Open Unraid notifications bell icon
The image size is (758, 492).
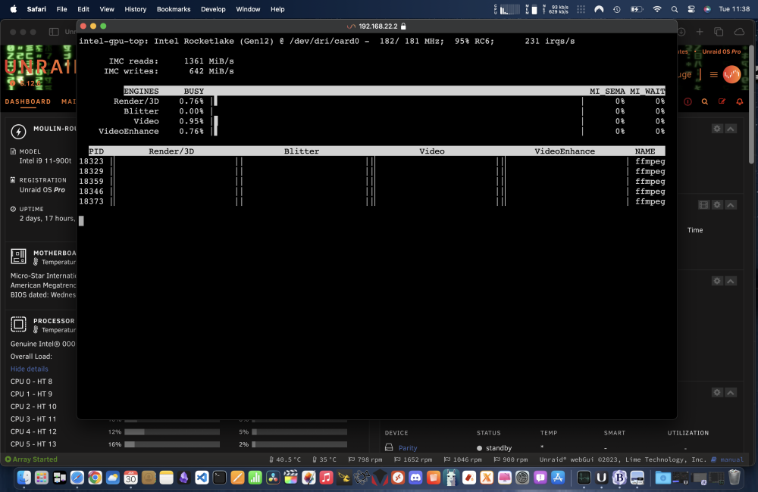point(739,102)
